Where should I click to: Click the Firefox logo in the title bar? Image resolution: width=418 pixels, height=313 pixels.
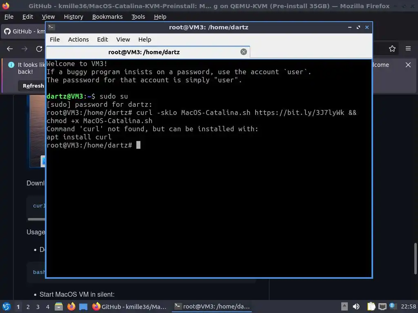pos(6,6)
